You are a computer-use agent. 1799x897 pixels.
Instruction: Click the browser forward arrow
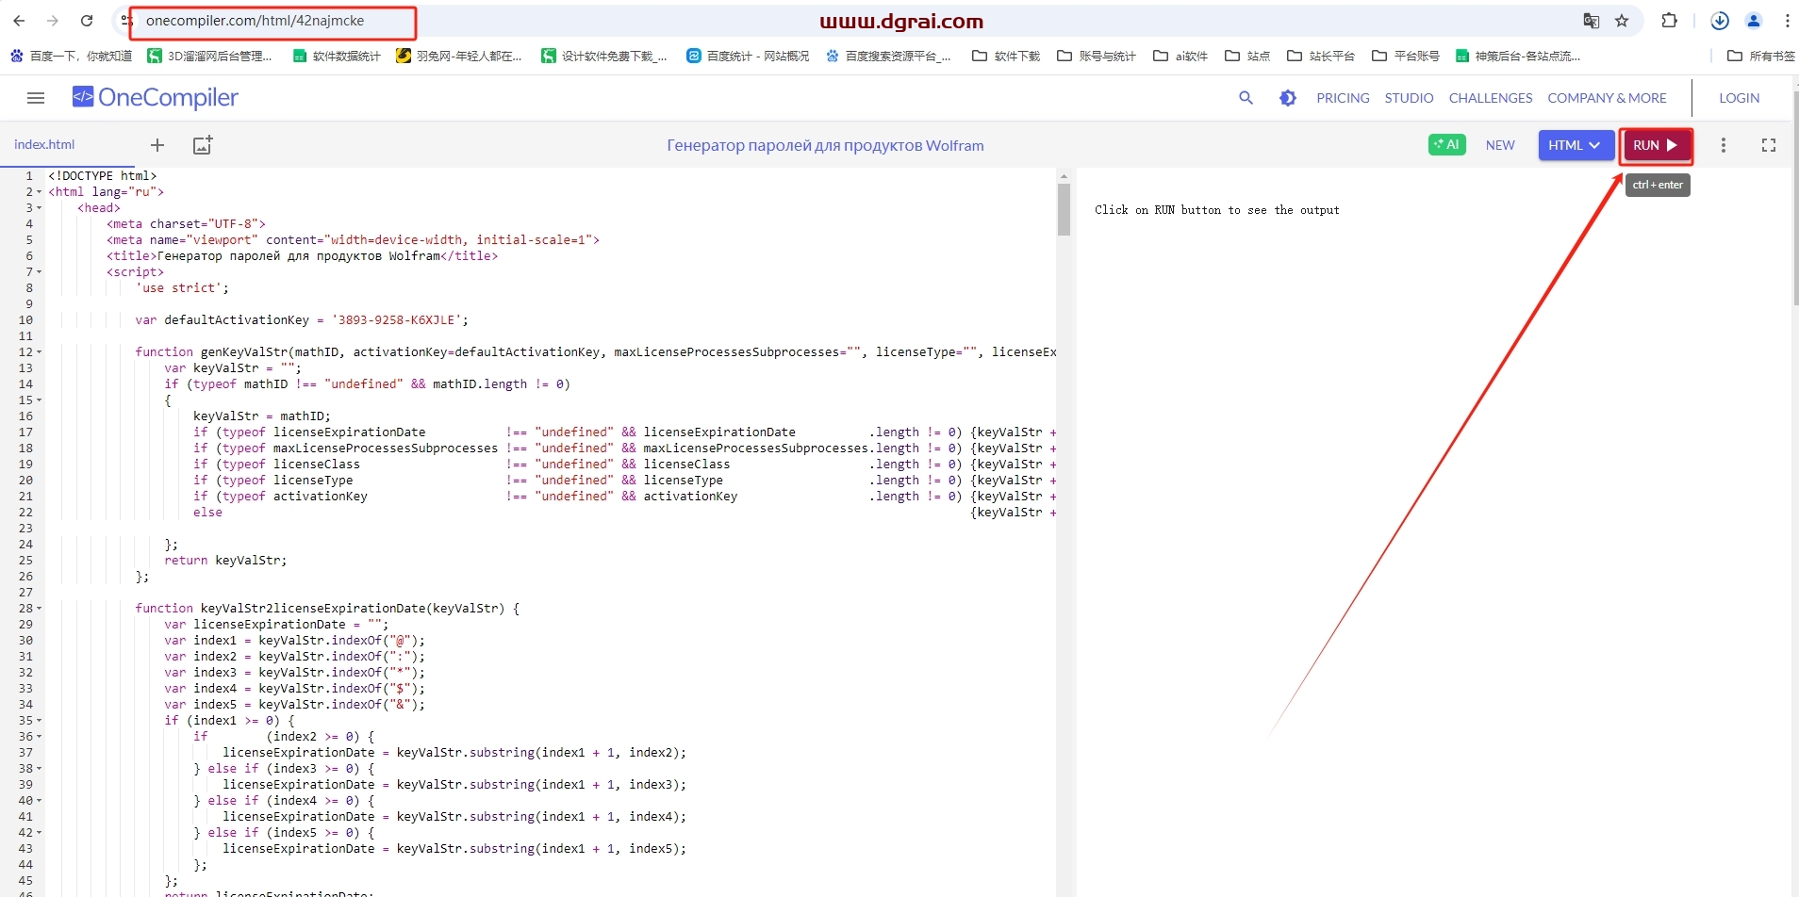pyautogui.click(x=53, y=21)
